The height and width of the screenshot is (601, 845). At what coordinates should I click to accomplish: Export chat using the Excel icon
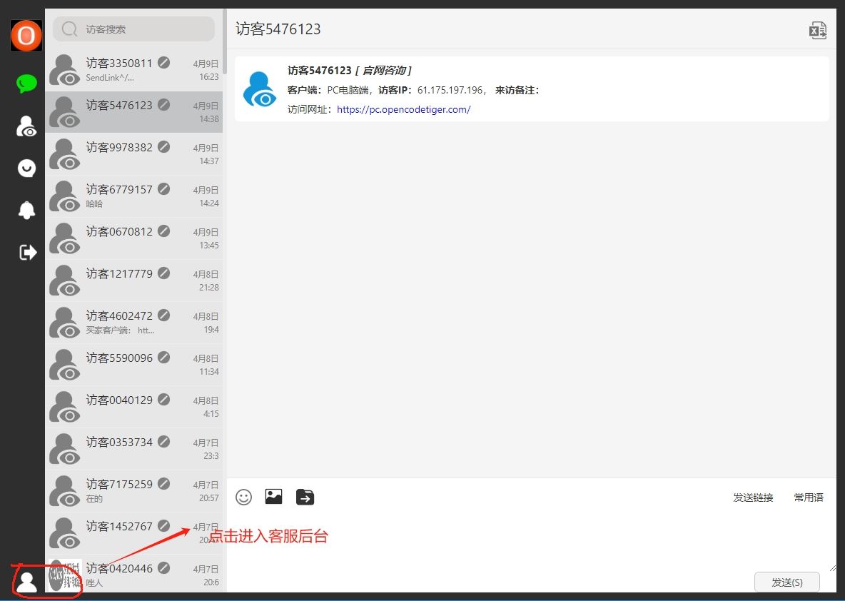point(817,30)
